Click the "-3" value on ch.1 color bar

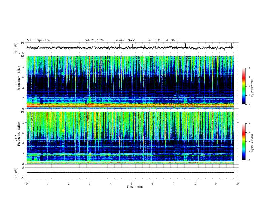coord(249,68)
